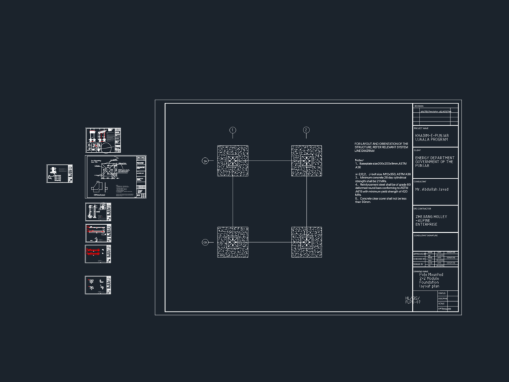The width and height of the screenshot is (509, 382).
Task: Click the 'Notes:' heading text
Action: [359, 160]
